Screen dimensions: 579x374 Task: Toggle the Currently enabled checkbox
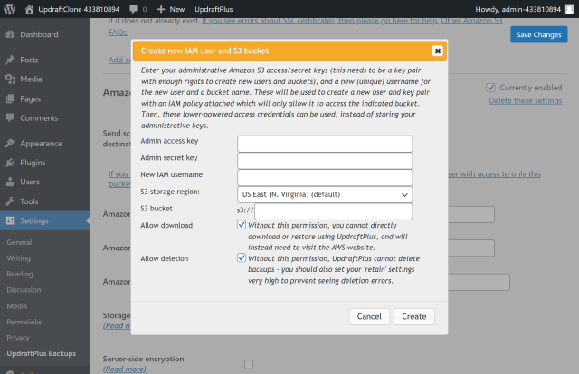pyautogui.click(x=490, y=88)
